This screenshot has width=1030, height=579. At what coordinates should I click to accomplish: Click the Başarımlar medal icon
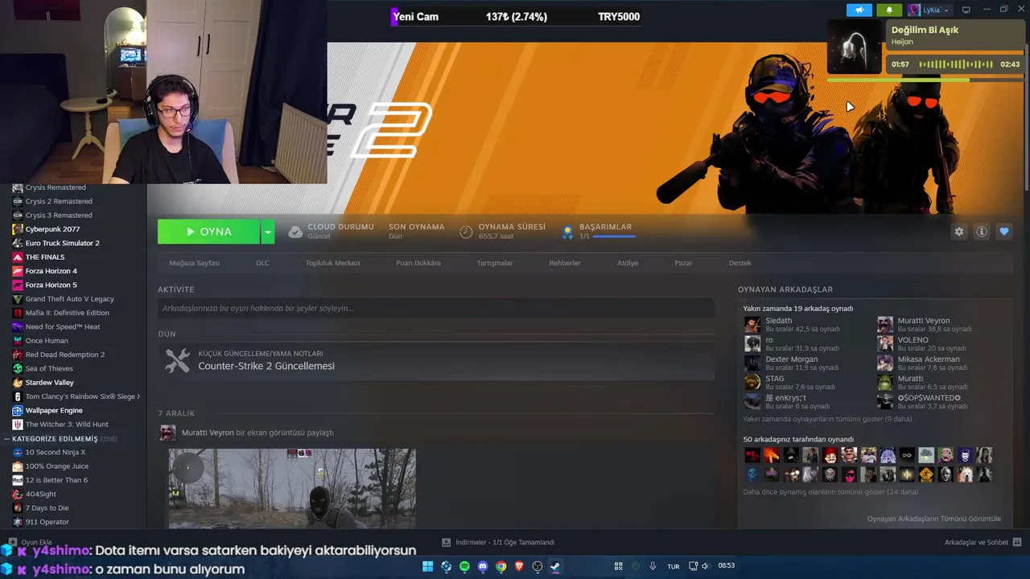click(567, 232)
